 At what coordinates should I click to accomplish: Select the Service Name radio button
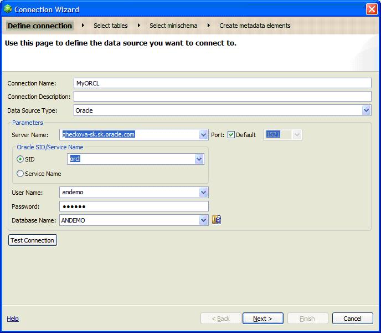click(20, 174)
